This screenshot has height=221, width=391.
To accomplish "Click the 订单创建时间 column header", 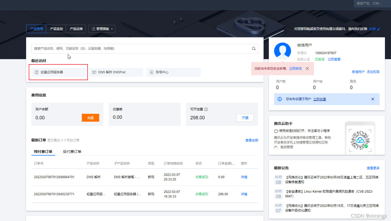I will 173,163.
